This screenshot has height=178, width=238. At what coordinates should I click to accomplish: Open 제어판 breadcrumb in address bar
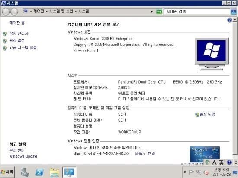tap(39, 11)
